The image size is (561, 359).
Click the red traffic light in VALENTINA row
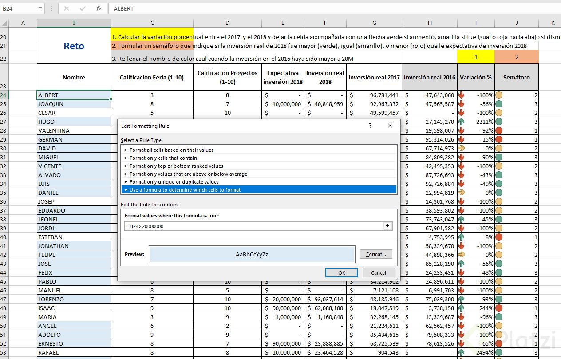coord(499,130)
